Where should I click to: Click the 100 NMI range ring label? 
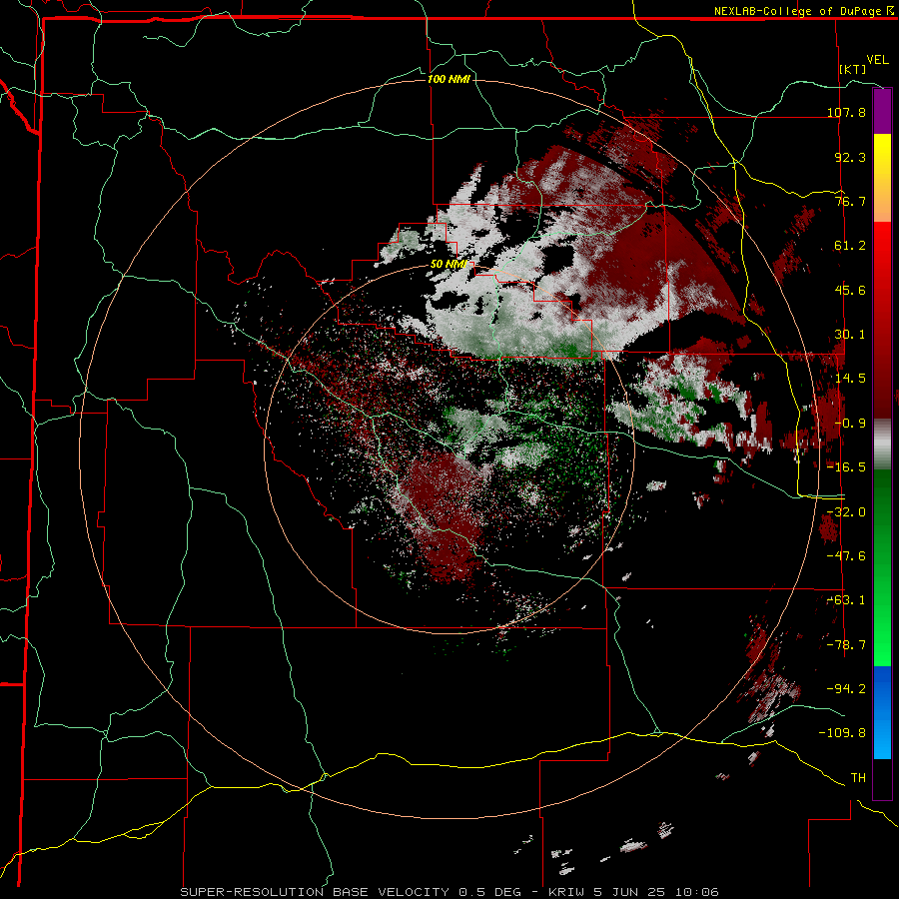coord(449,79)
